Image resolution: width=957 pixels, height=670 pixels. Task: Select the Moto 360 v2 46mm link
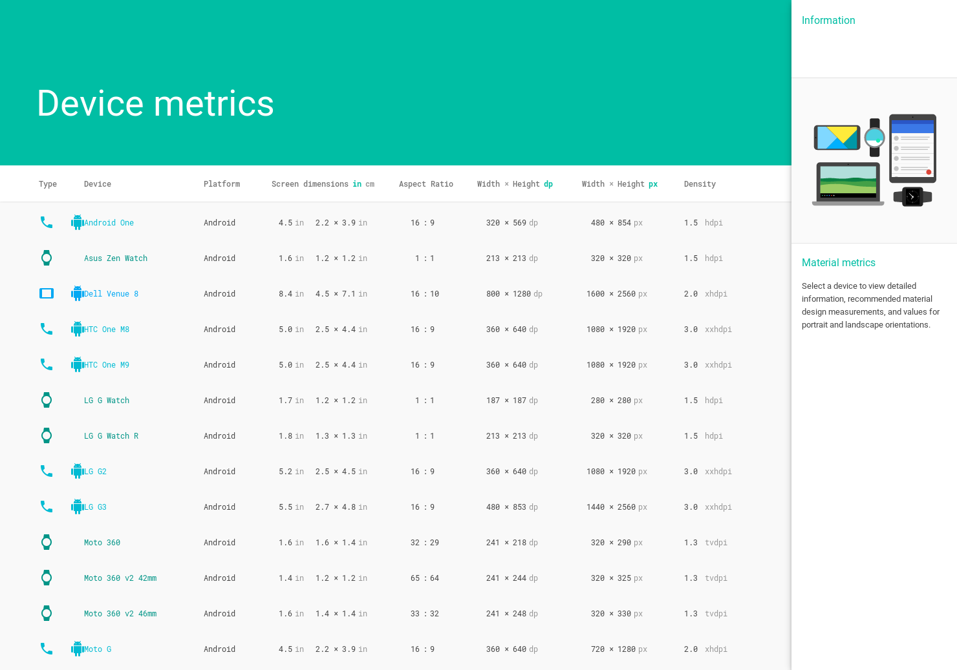(120, 613)
